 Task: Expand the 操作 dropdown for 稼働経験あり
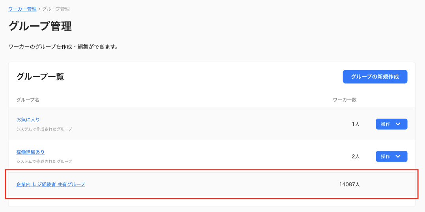tap(391, 156)
